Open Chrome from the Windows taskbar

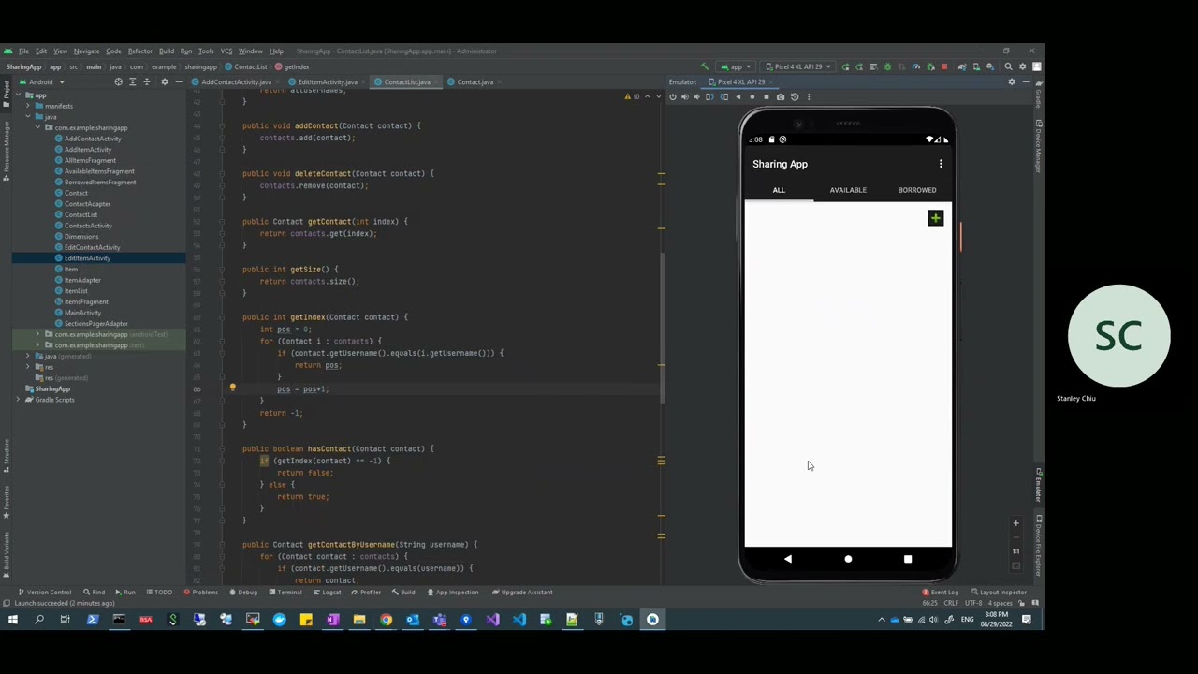[x=386, y=620]
